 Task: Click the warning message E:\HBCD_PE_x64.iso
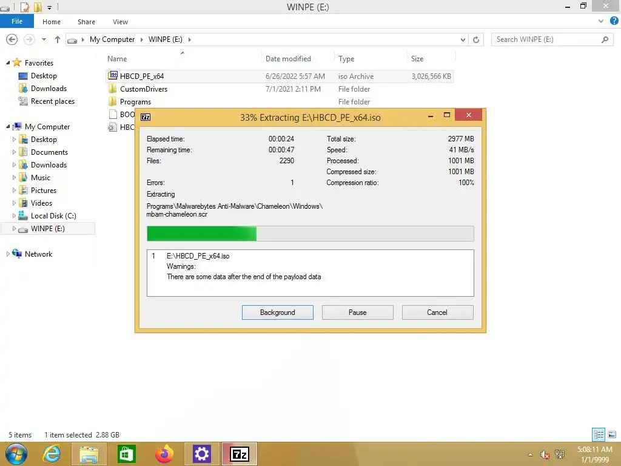(x=198, y=256)
